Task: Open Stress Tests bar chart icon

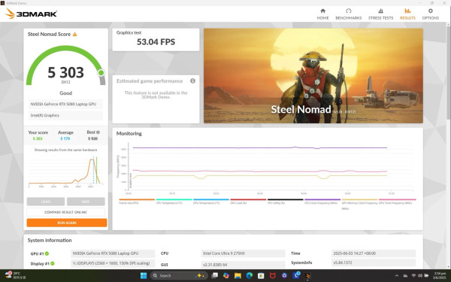Action: 380,11
